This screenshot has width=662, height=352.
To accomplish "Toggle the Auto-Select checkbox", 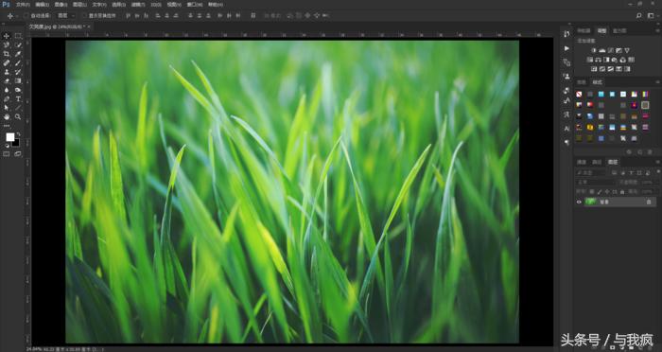I will (26, 16).
